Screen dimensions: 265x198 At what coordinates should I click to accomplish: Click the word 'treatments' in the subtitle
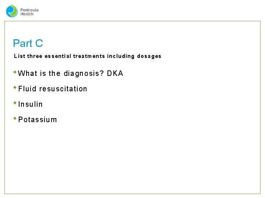(x=89, y=56)
